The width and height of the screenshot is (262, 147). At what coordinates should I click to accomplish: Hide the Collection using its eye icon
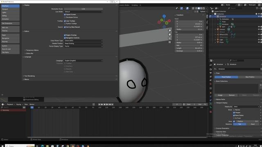259,14
